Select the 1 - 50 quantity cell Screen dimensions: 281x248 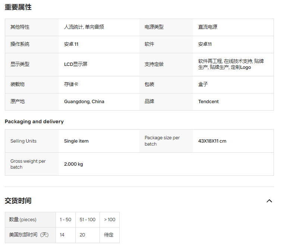pos(66,220)
